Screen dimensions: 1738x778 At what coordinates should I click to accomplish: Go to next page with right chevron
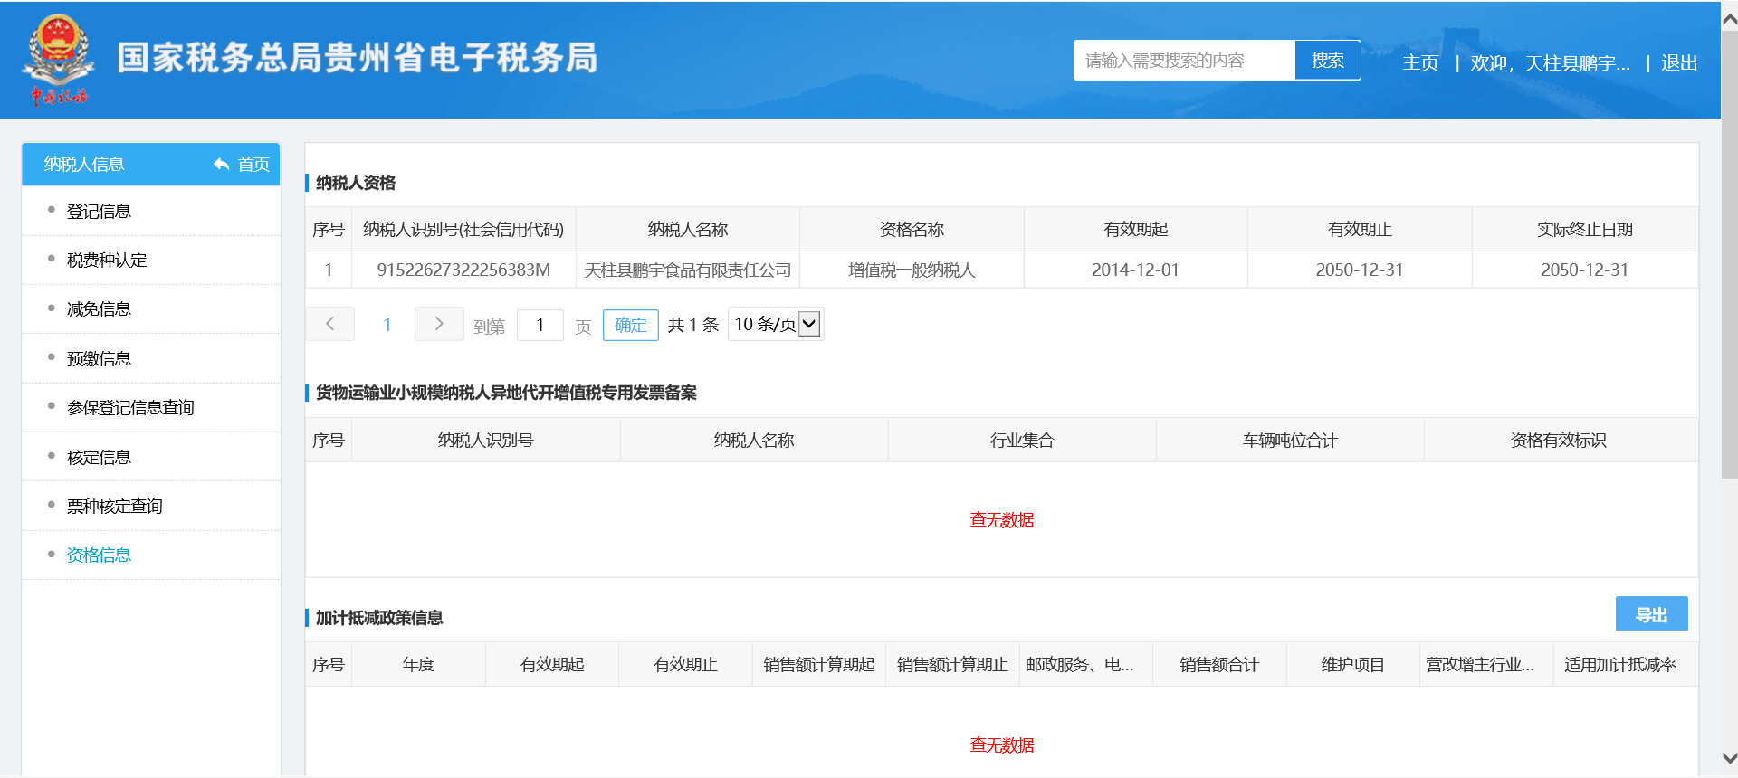point(438,324)
